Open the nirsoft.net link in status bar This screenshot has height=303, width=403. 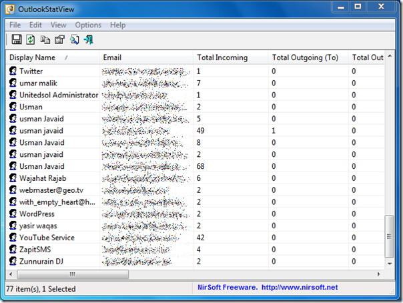click(x=300, y=287)
